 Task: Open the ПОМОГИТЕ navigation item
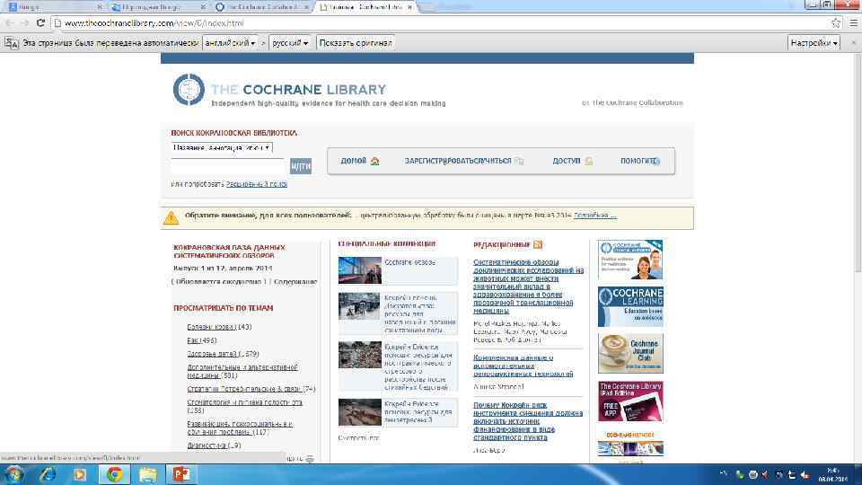click(637, 161)
